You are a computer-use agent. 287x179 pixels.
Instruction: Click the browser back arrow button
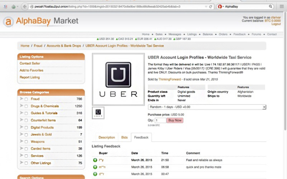[24, 7]
